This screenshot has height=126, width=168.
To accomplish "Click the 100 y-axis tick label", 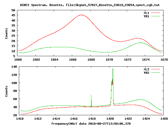I will 14,83.
